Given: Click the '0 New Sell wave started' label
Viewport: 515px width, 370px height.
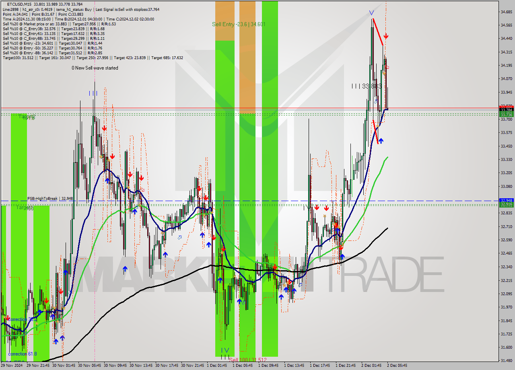Looking at the screenshot, I should [95, 68].
